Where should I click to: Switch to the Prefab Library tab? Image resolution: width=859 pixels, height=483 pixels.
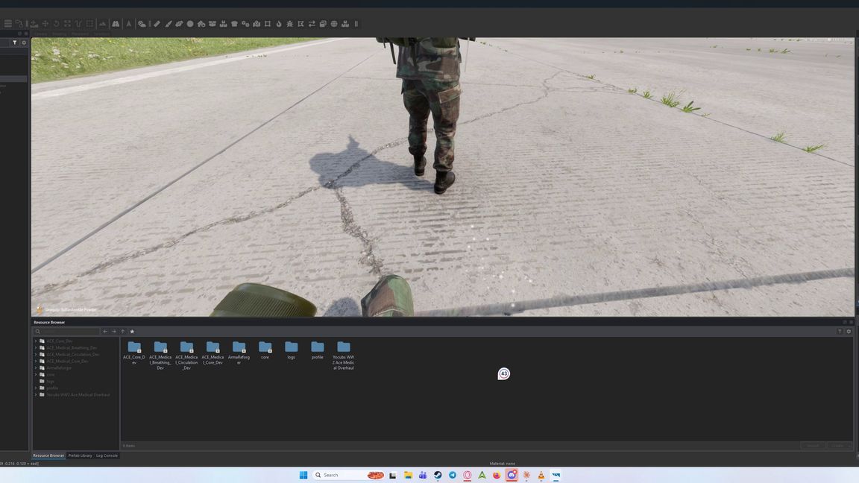(x=80, y=455)
